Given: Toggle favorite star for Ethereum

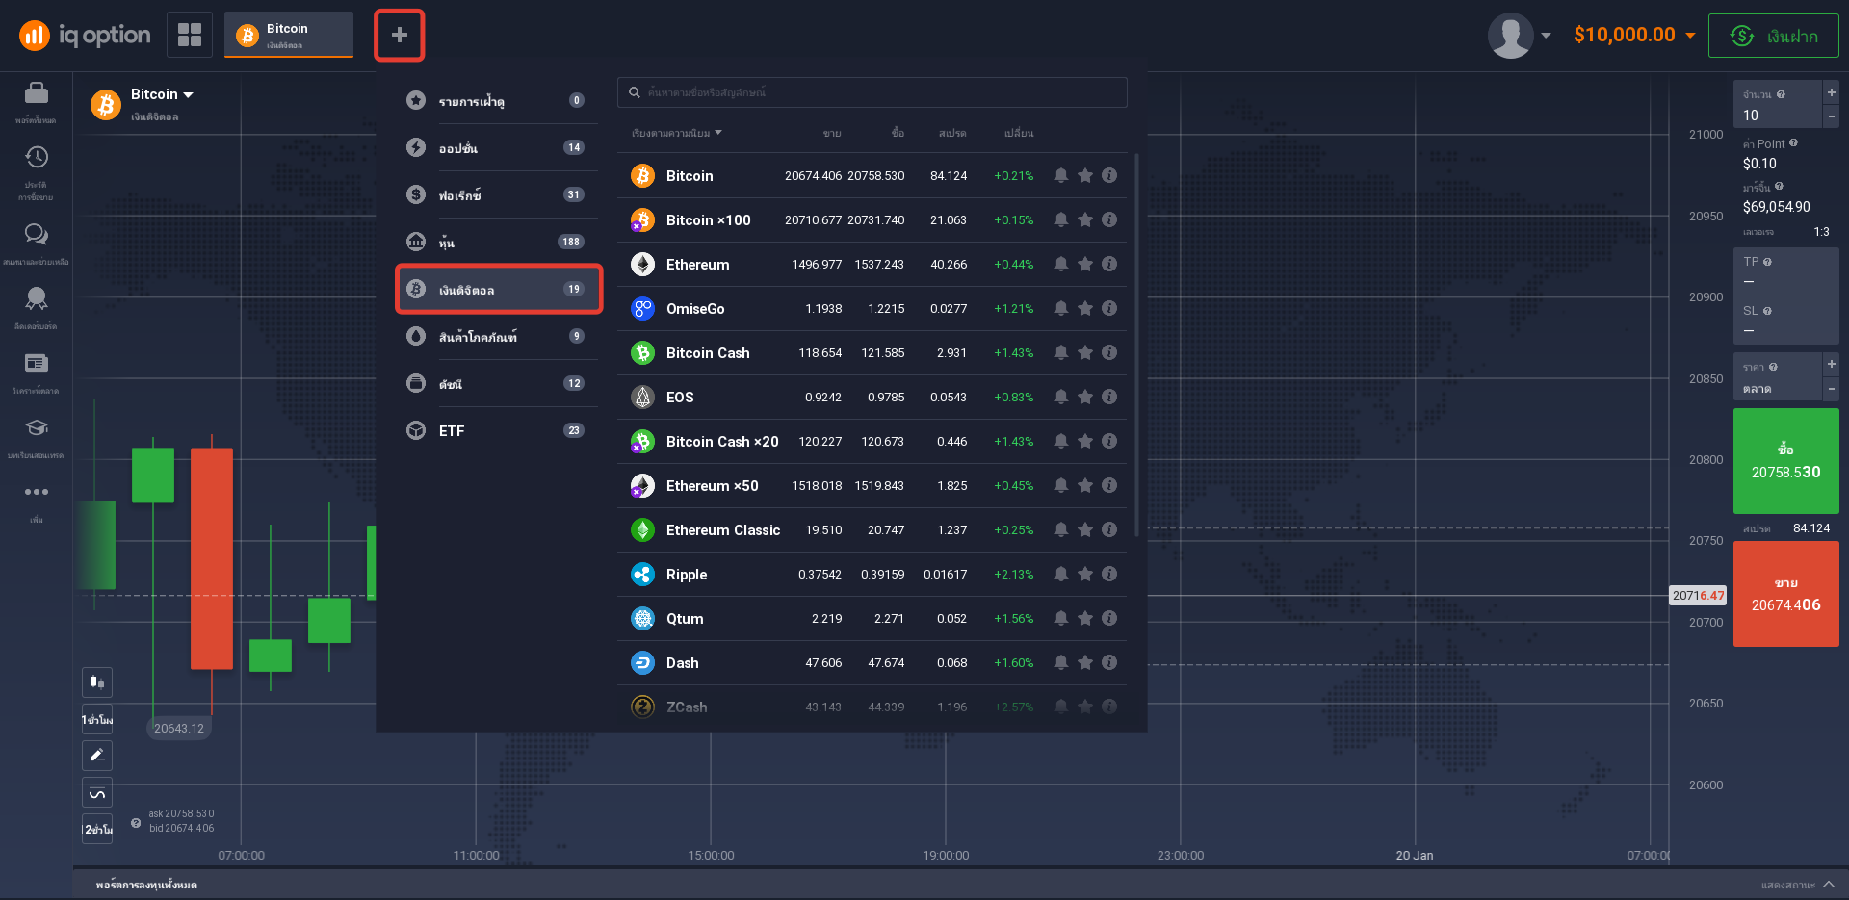Looking at the screenshot, I should pyautogui.click(x=1085, y=264).
